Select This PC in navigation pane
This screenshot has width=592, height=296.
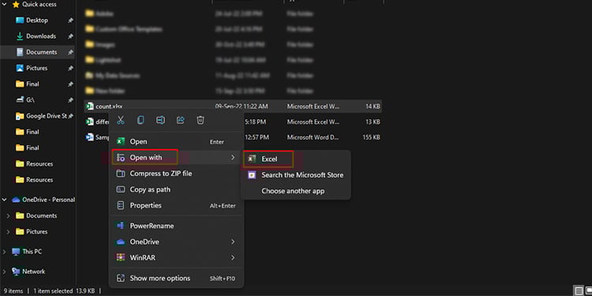point(32,252)
